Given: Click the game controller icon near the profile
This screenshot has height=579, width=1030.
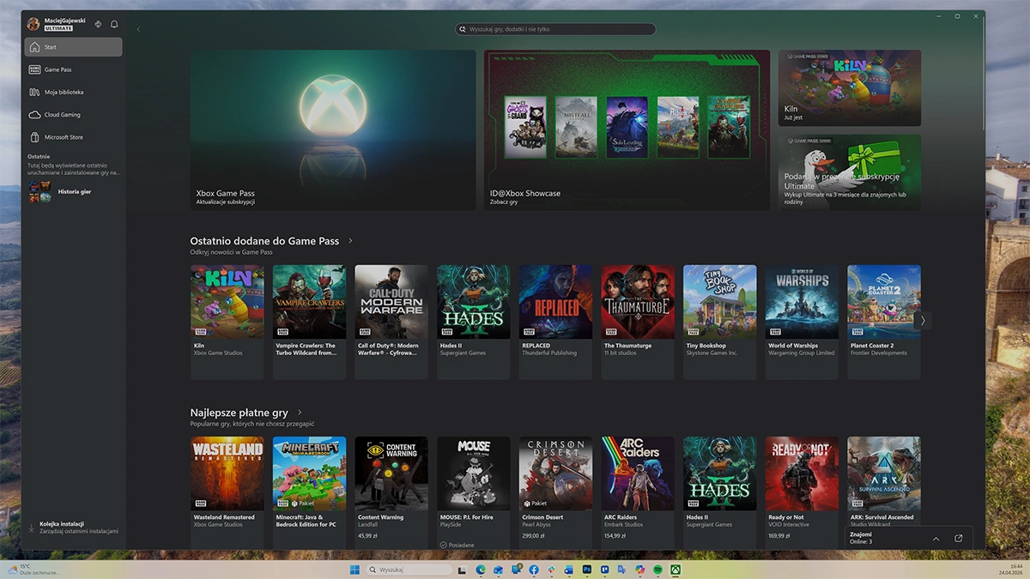Looking at the screenshot, I should [97, 24].
